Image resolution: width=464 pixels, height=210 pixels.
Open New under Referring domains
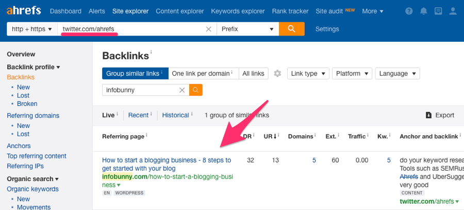(23, 125)
